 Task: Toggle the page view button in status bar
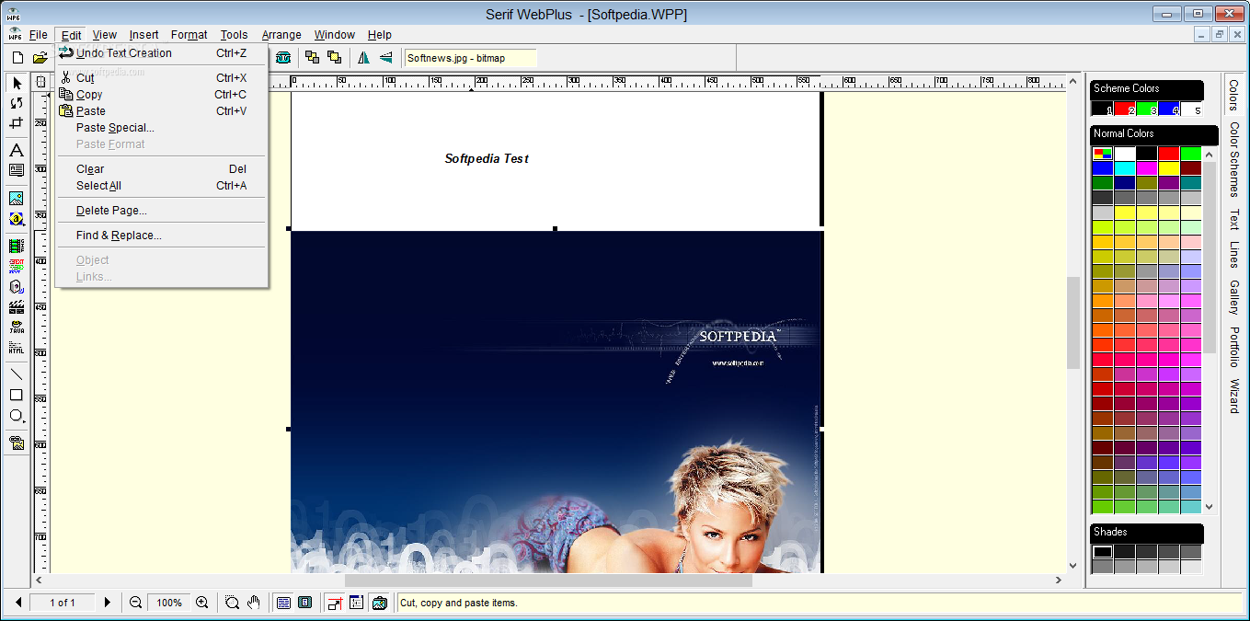tap(283, 603)
